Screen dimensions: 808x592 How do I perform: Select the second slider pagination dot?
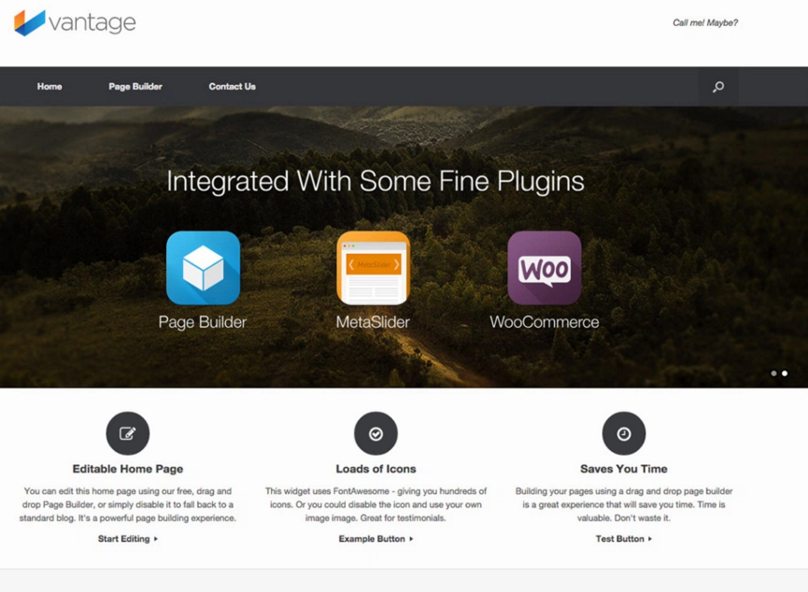(785, 374)
